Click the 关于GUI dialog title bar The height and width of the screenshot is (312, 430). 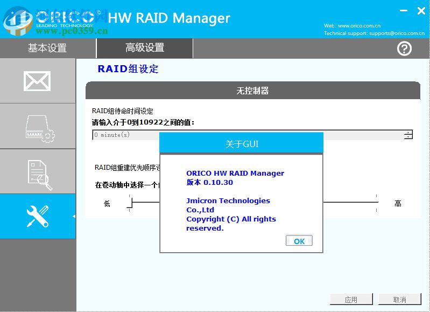[x=241, y=144]
